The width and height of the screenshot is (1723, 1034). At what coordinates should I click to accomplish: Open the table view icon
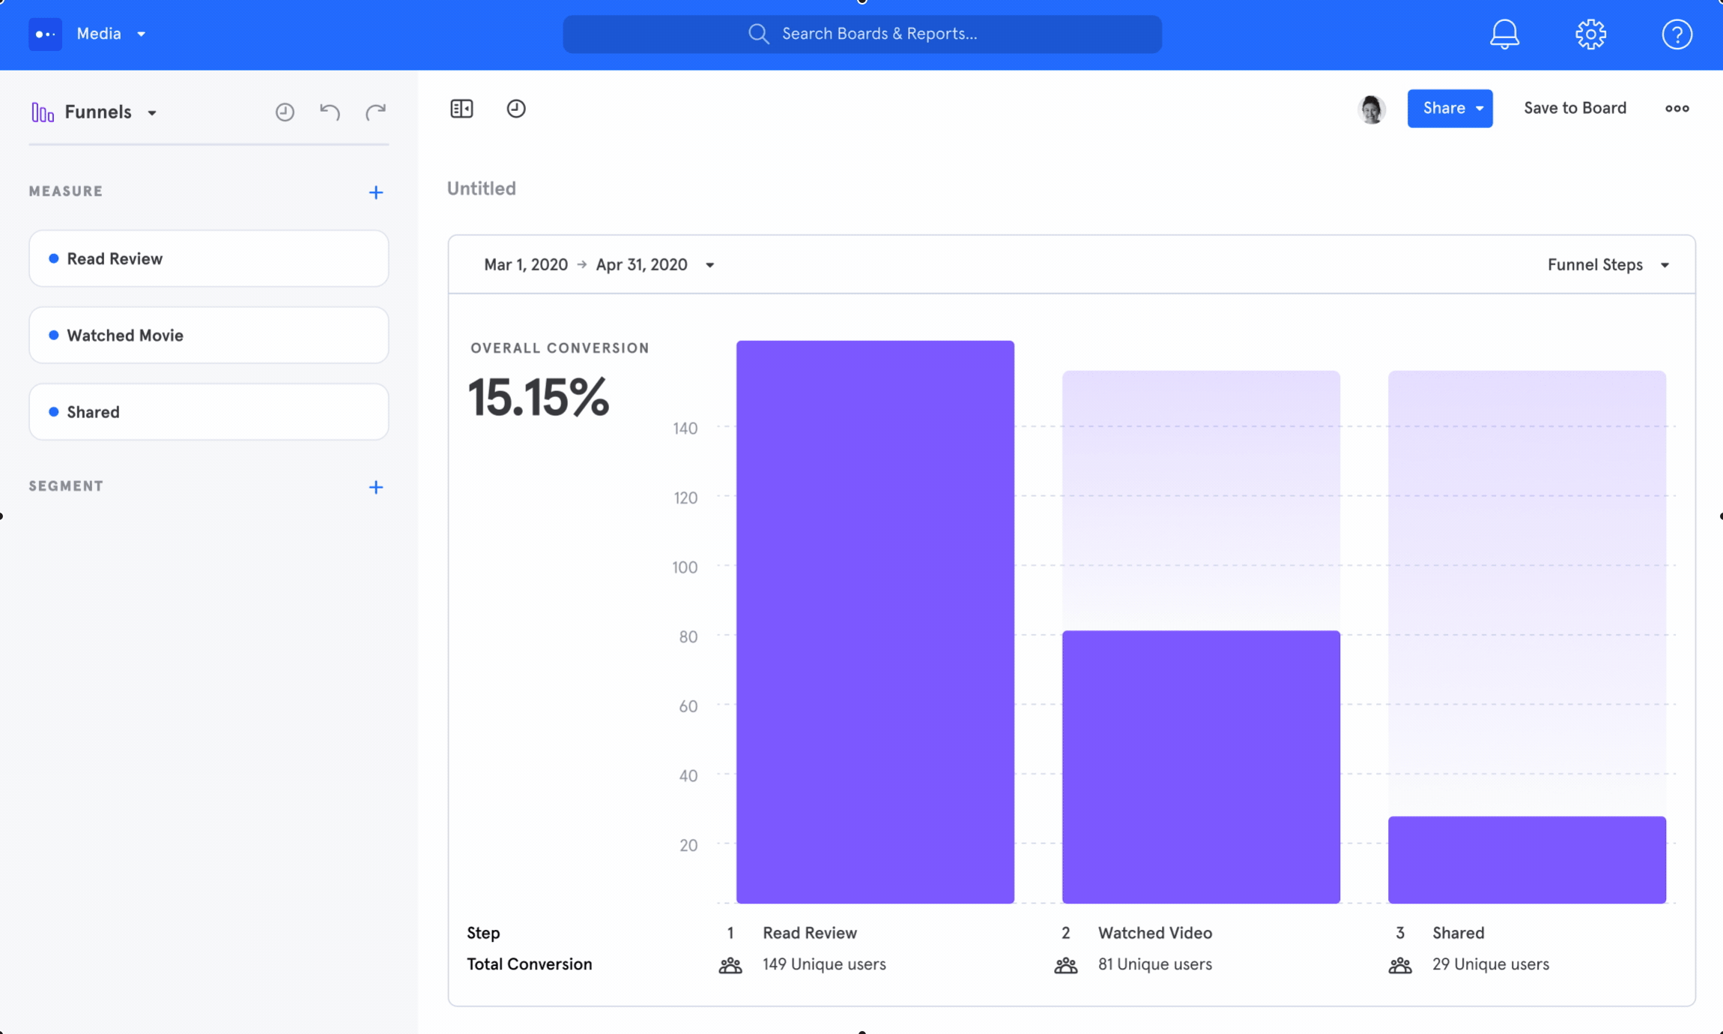click(x=461, y=107)
